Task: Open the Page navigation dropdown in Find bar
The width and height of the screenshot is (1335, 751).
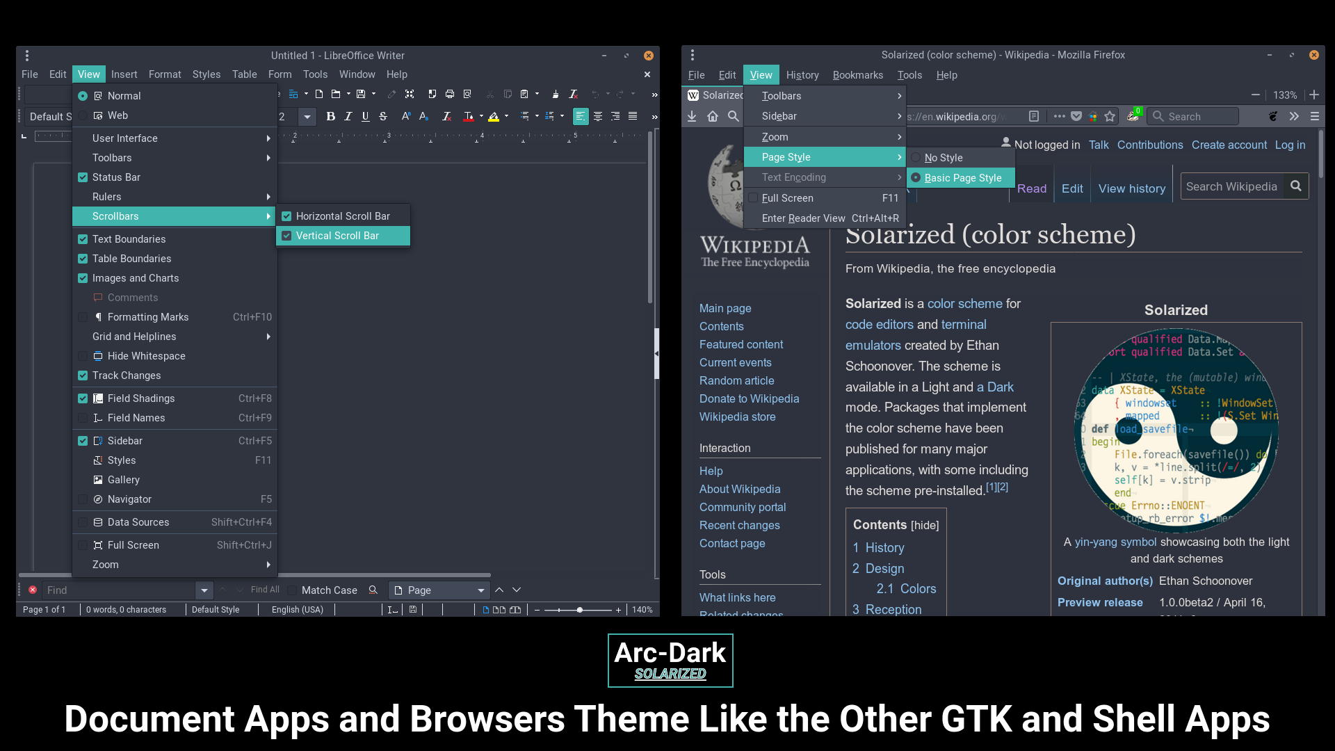Action: tap(481, 590)
